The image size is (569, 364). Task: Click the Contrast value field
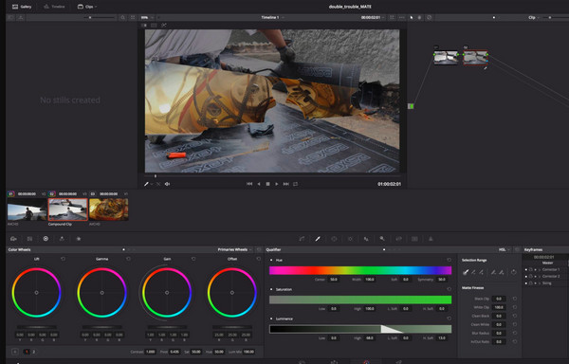pos(150,352)
